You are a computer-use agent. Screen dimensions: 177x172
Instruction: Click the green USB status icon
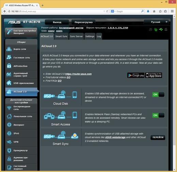click(x=161, y=30)
